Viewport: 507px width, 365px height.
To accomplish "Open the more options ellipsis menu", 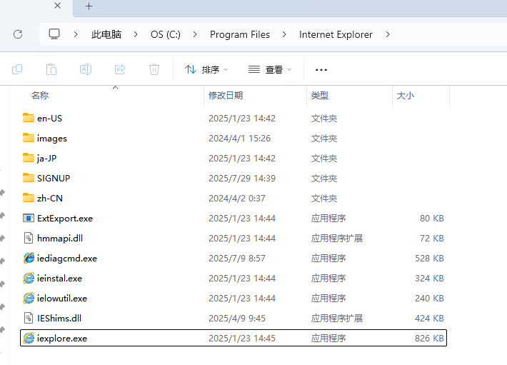I will click(x=321, y=69).
